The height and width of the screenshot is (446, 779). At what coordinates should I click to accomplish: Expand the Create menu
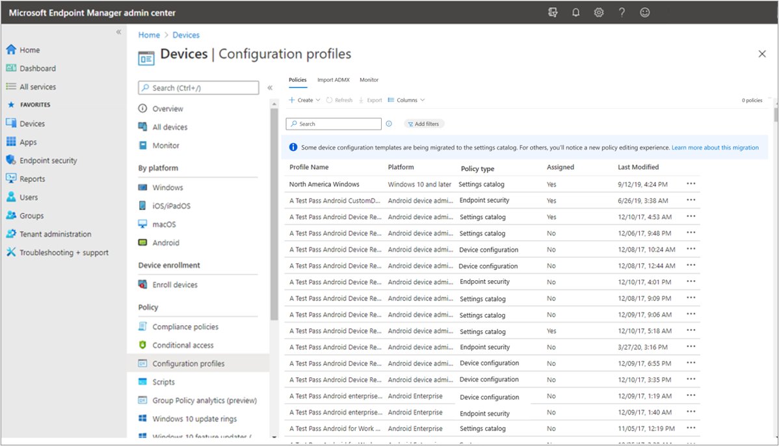[x=303, y=99]
